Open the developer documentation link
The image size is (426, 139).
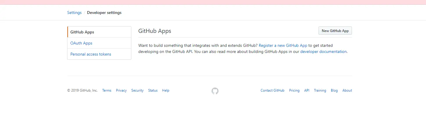323,51
